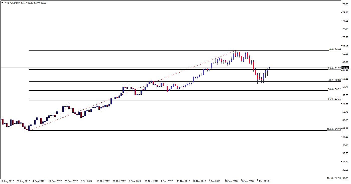Click the 42.05 price on the scale

point(345,145)
